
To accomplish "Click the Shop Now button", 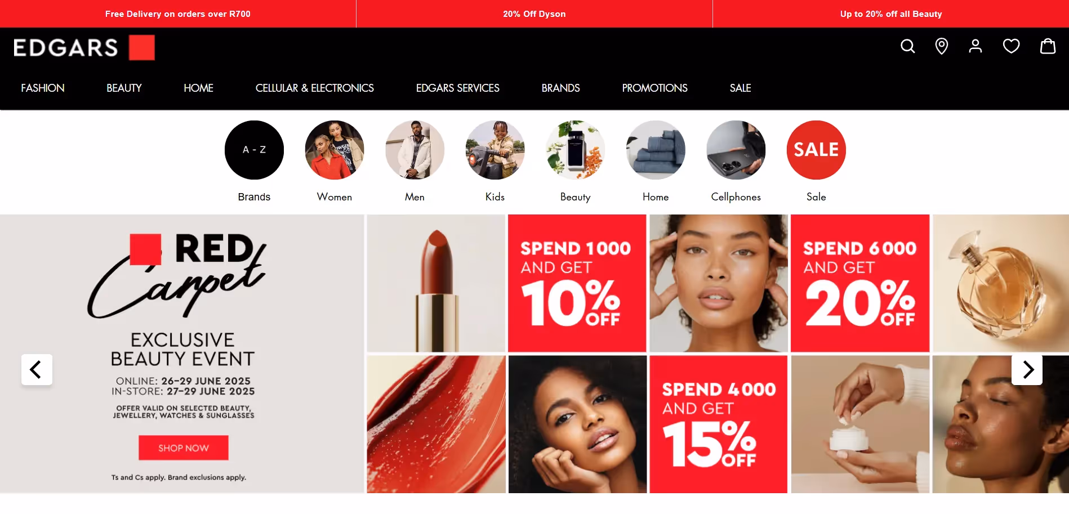I will 184,448.
